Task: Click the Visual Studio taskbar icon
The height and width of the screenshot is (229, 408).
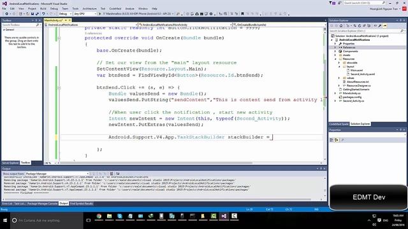Action: pos(224,216)
